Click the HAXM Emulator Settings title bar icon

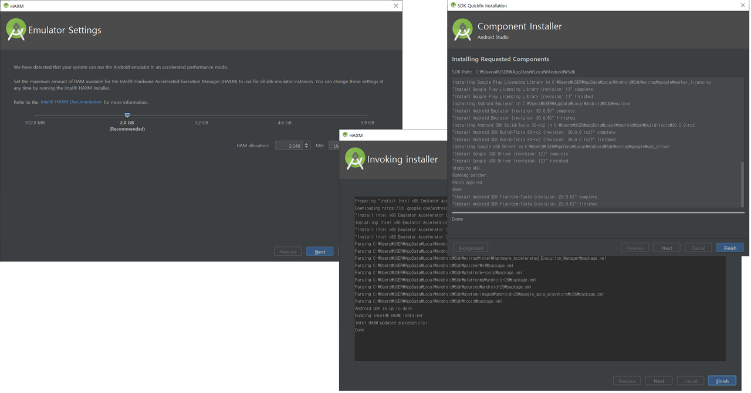[x=6, y=6]
